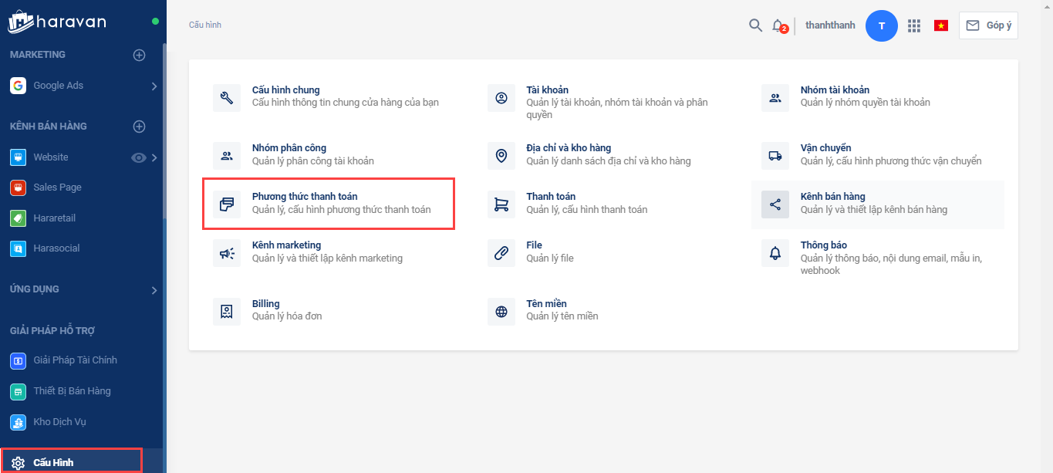The width and height of the screenshot is (1053, 473).
Task: Click the blue T avatar
Action: pos(882,25)
